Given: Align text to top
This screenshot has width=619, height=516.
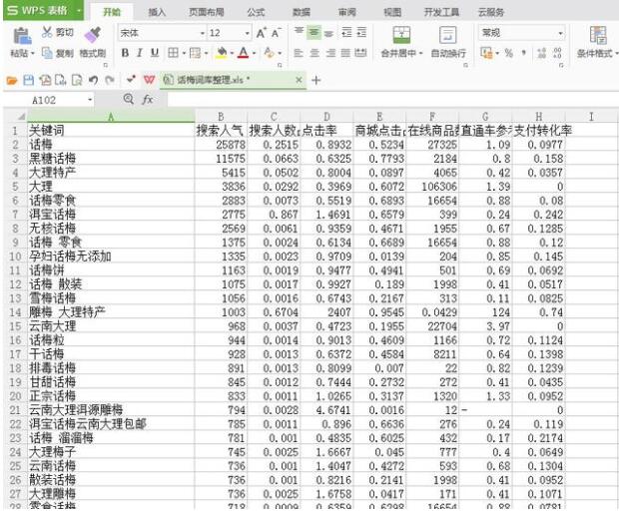Looking at the screenshot, I should click(300, 32).
